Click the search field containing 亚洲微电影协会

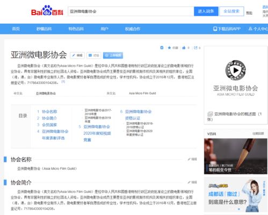click(x=131, y=11)
